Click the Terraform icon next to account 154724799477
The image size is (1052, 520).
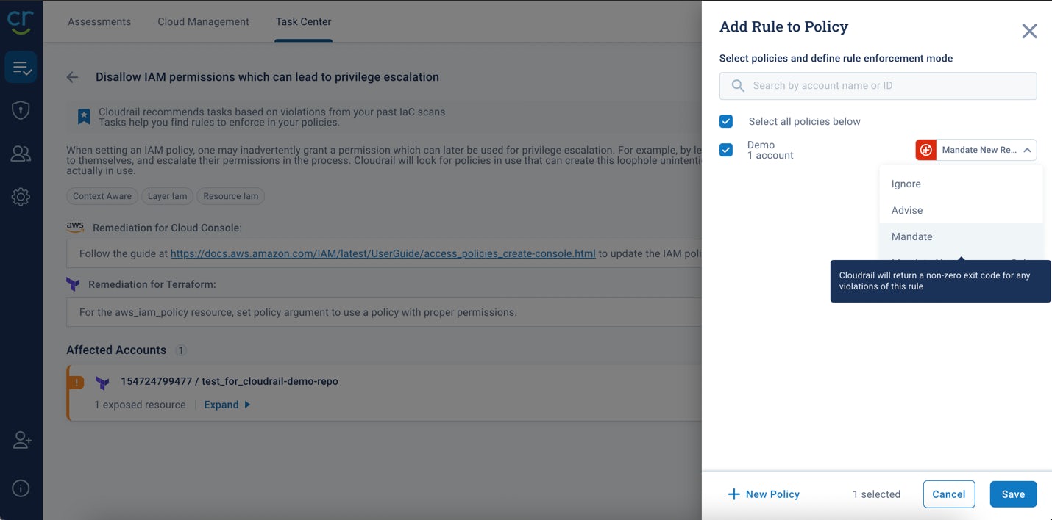pyautogui.click(x=102, y=381)
